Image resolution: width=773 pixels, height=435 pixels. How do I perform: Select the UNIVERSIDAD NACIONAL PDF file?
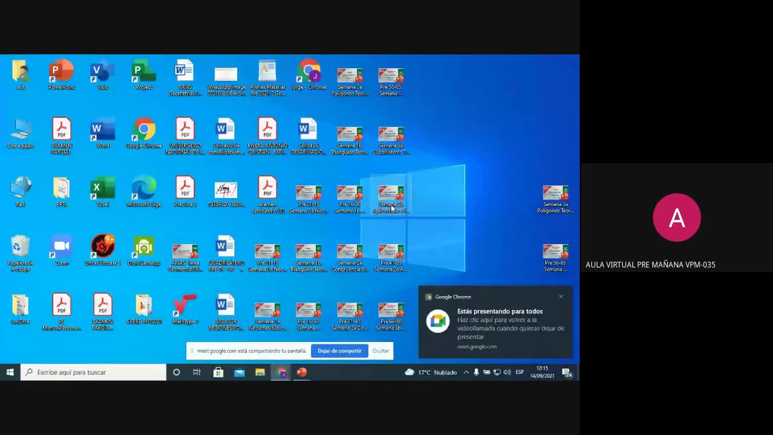pyautogui.click(x=185, y=136)
